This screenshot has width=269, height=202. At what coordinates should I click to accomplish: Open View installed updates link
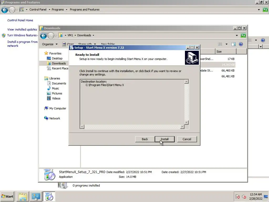pos(22,29)
